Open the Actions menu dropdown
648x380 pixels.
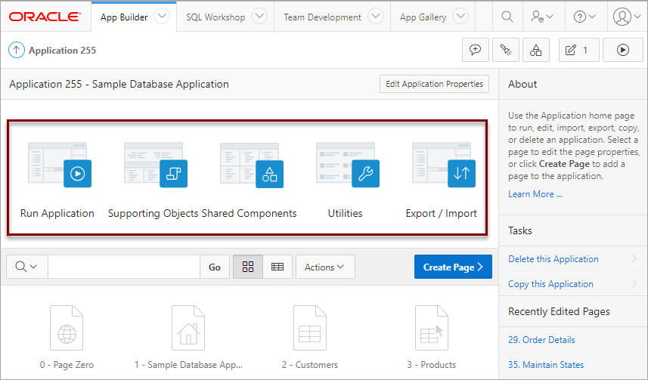tap(325, 267)
